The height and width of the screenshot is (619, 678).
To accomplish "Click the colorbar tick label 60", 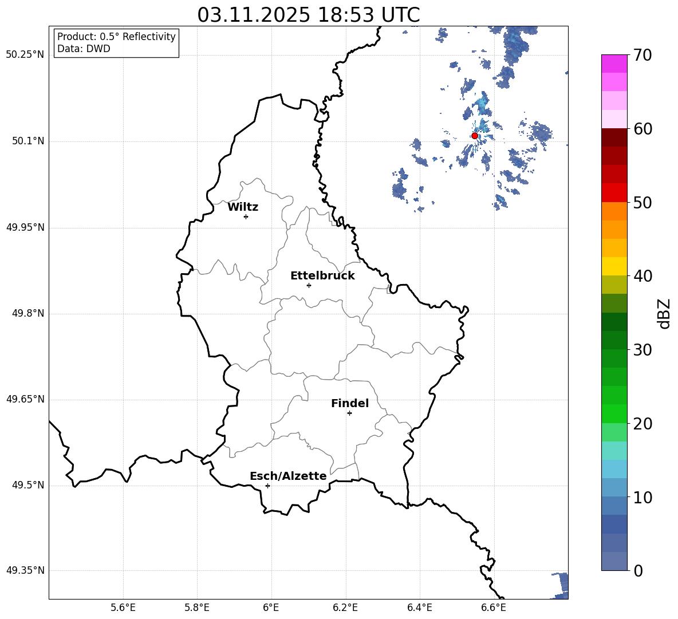I will pyautogui.click(x=642, y=129).
